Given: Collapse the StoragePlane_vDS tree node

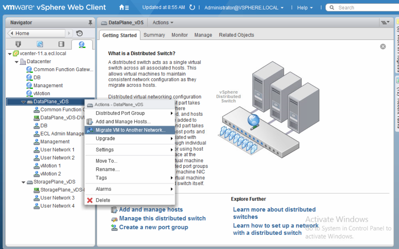Looking at the screenshot, I should 23,182.
